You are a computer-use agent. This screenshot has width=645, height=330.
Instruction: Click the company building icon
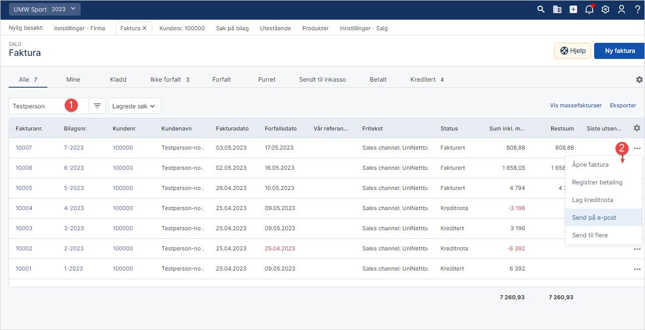[557, 9]
